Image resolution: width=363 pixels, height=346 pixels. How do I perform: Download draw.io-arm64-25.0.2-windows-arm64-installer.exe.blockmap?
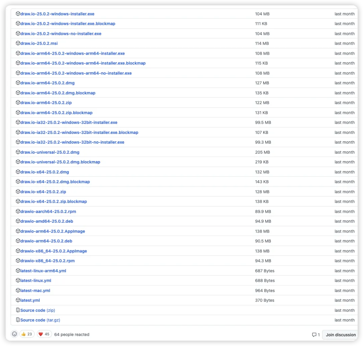pyautogui.click(x=83, y=63)
